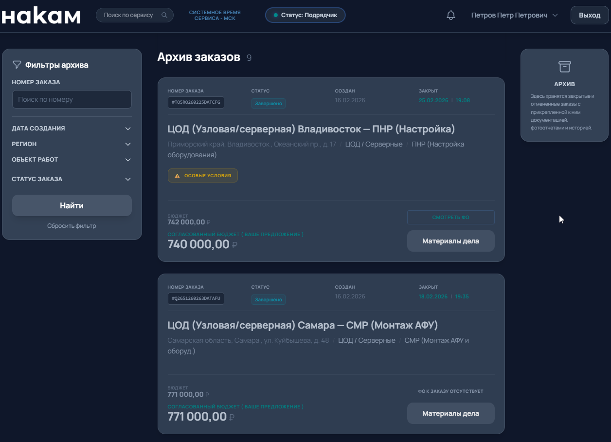Click Завершено status of the Самара order

[x=269, y=299]
